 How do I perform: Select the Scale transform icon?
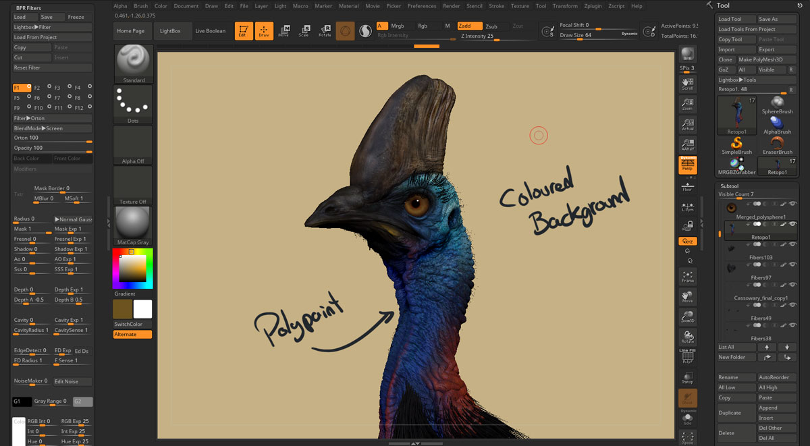coord(304,31)
